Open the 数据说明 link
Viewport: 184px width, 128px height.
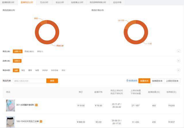click(133, 81)
